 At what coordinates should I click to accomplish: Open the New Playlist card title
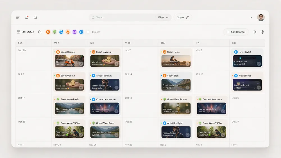[x=245, y=52]
